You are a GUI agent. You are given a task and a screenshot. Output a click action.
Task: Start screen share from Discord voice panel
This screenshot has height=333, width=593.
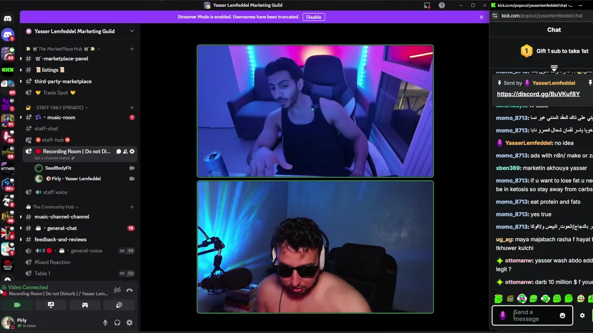51,305
